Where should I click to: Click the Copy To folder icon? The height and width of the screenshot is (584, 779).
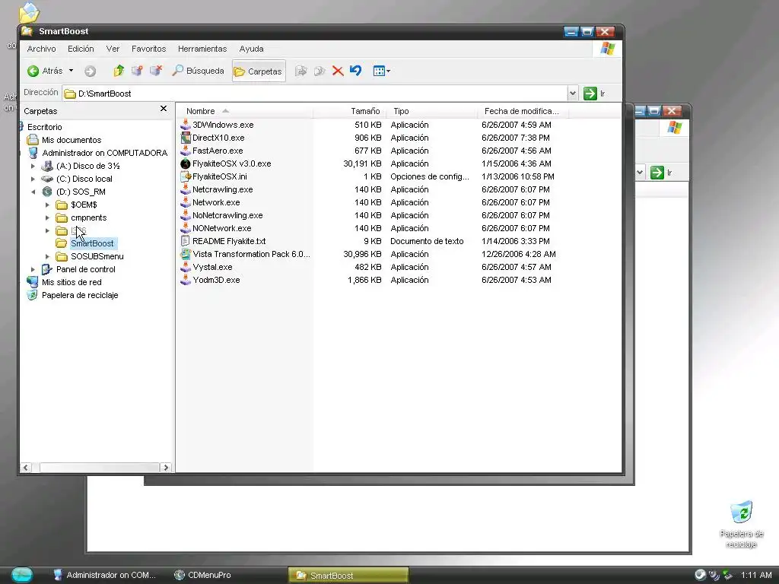click(320, 71)
